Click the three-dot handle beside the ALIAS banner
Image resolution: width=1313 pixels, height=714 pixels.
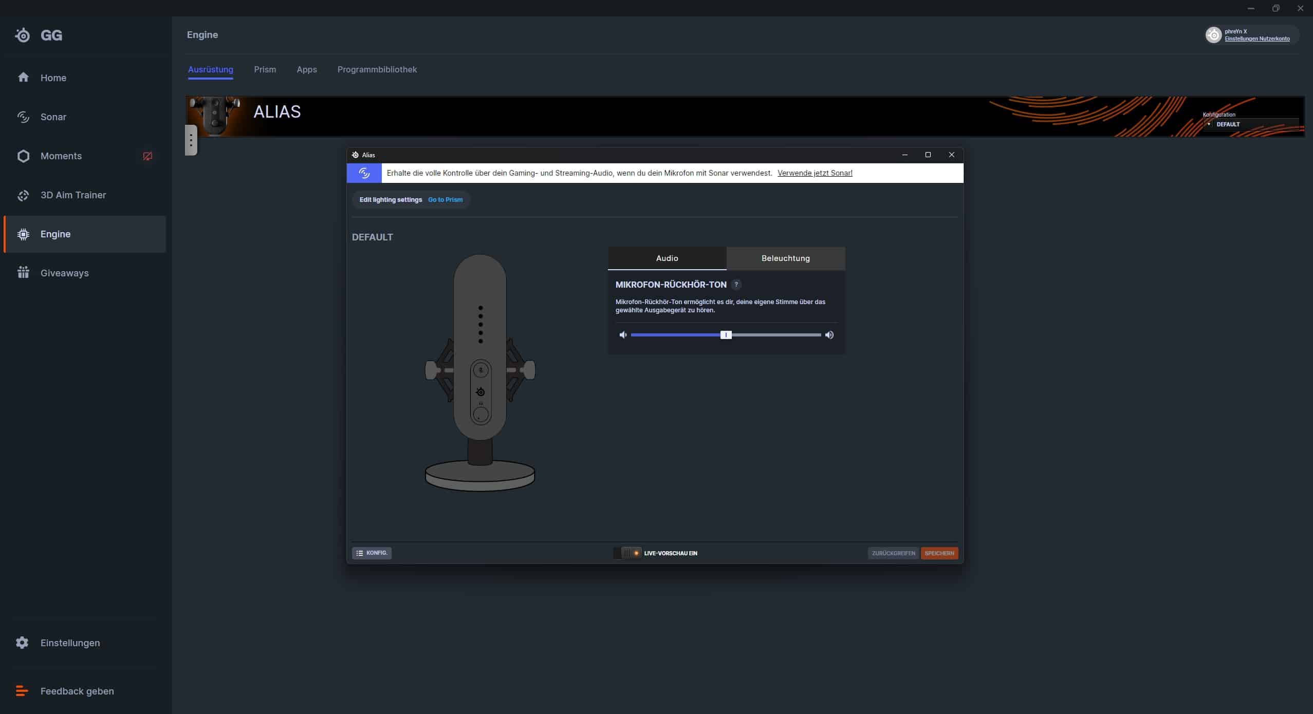click(x=191, y=140)
